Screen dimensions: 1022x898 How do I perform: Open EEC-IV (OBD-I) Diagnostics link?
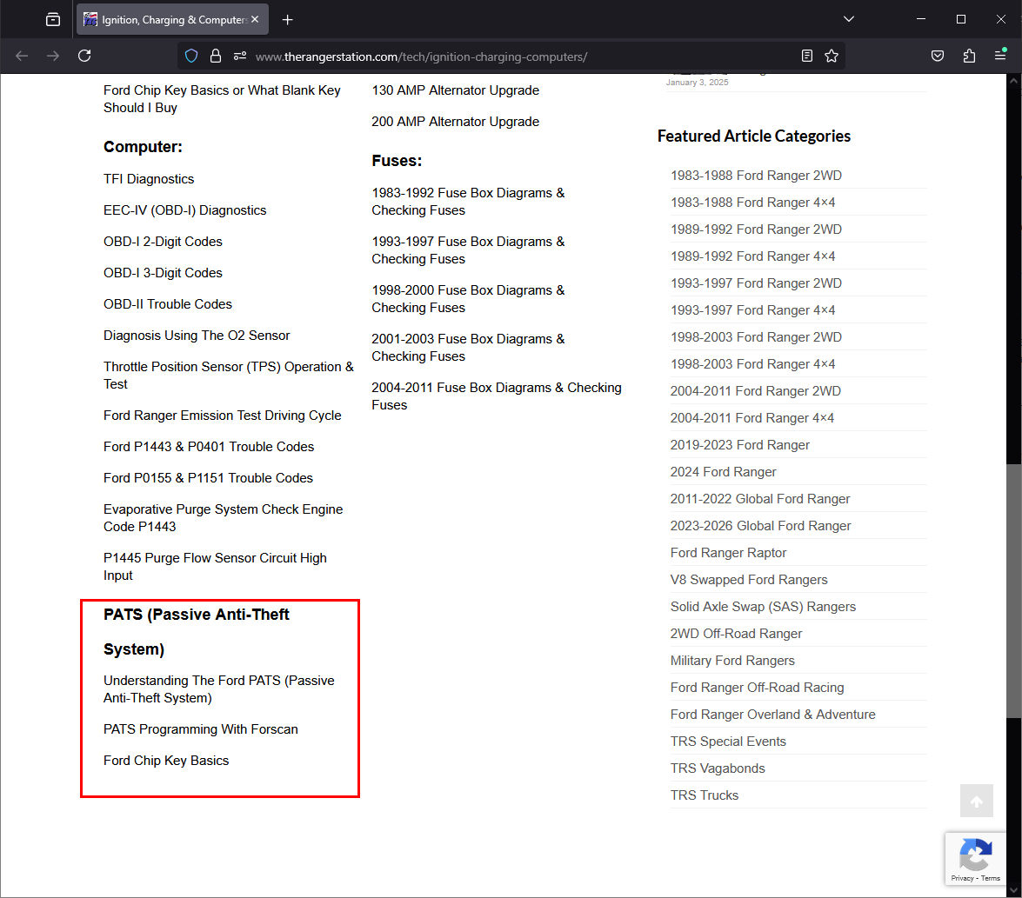[x=185, y=210]
